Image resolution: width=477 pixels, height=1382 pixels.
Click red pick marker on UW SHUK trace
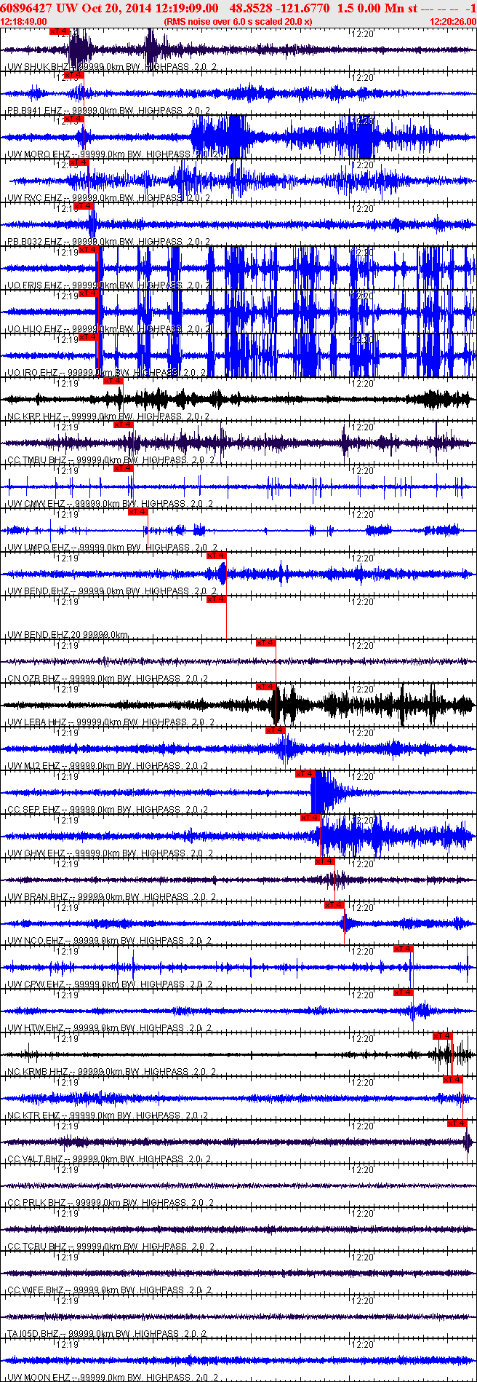pyautogui.click(x=59, y=31)
